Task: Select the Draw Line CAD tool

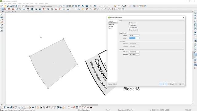Action: pyautogui.click(x=101, y=9)
